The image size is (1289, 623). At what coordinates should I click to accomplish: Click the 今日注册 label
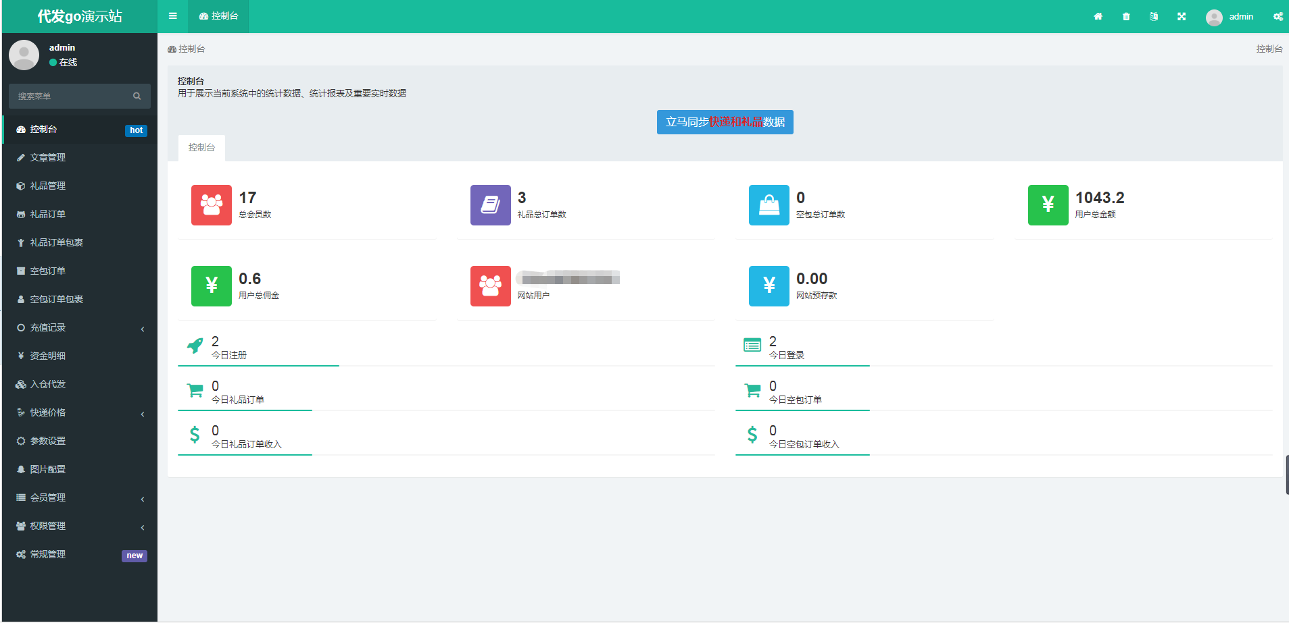click(x=229, y=355)
